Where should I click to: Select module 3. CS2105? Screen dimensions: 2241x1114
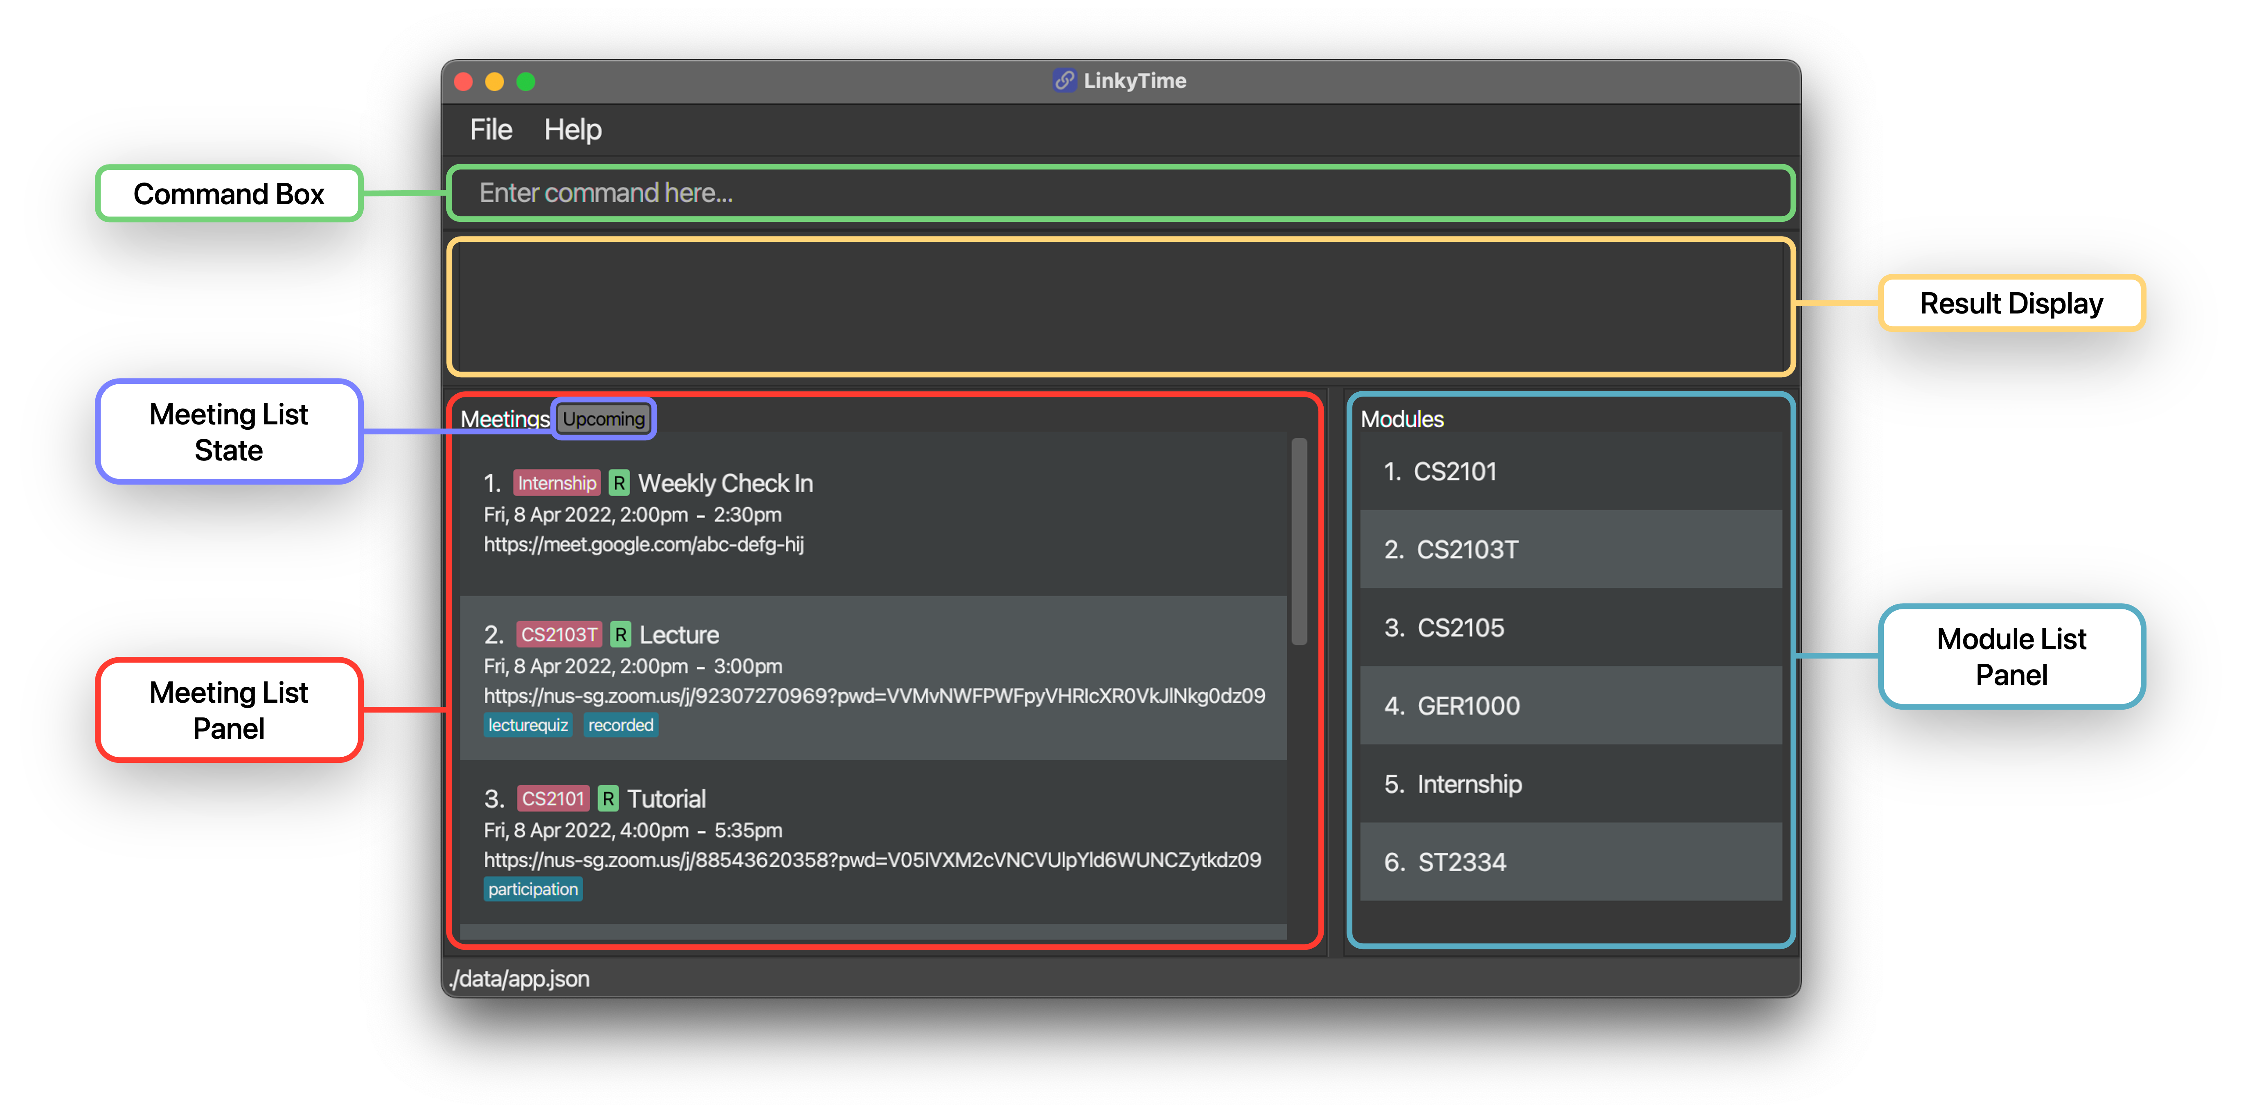1570,628
